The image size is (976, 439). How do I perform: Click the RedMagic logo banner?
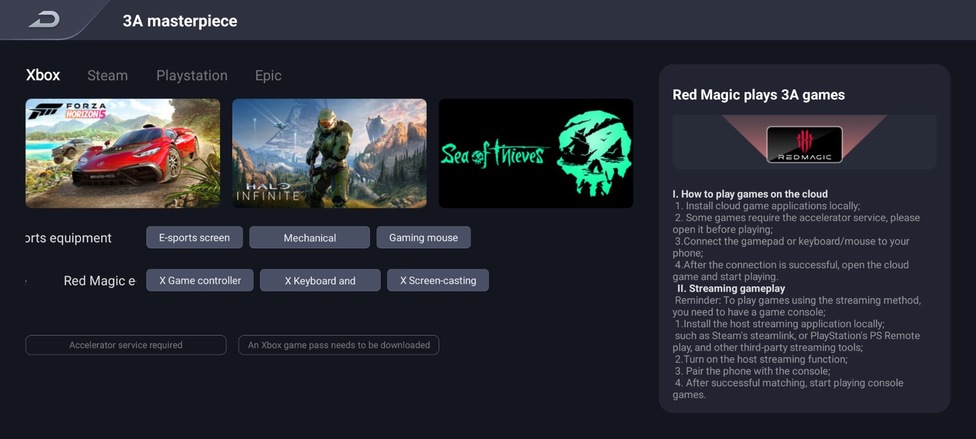[804, 142]
